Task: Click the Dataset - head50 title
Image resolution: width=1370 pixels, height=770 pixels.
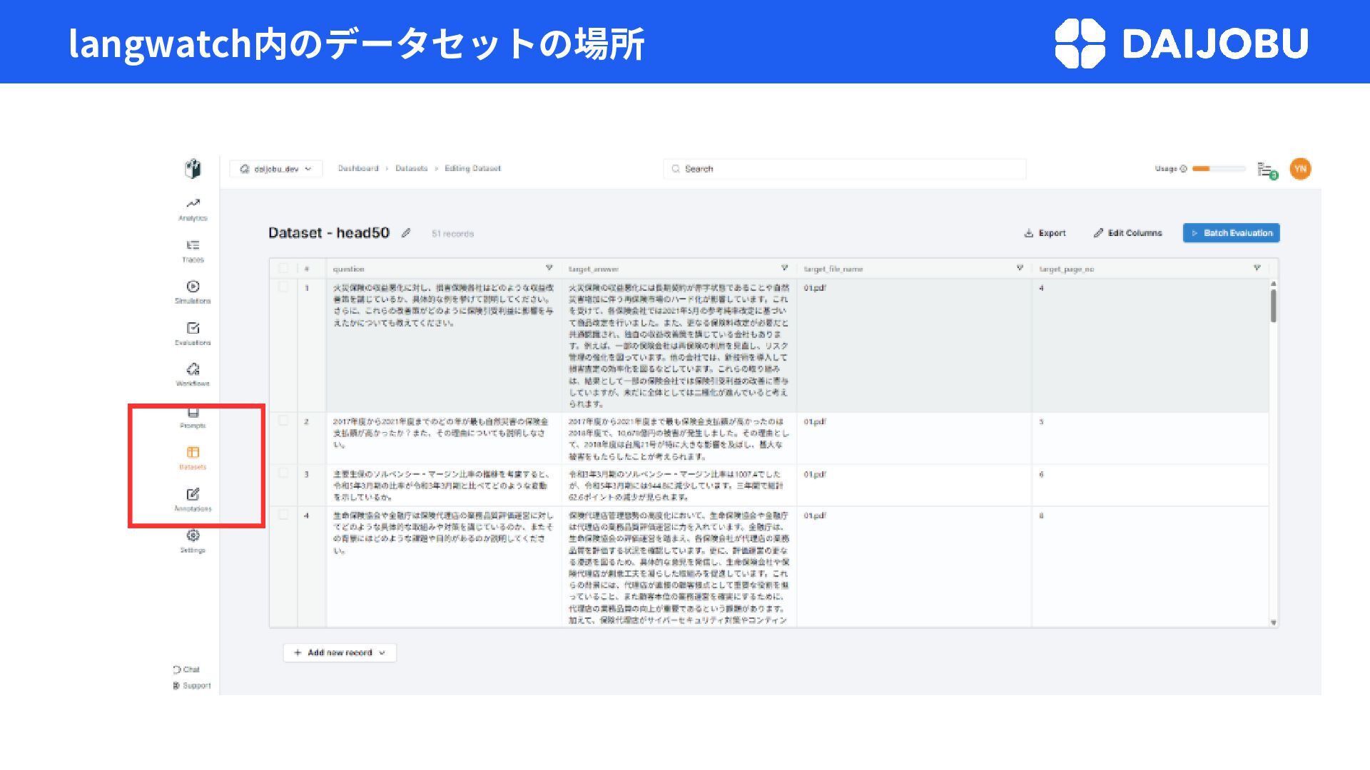Action: (x=329, y=232)
